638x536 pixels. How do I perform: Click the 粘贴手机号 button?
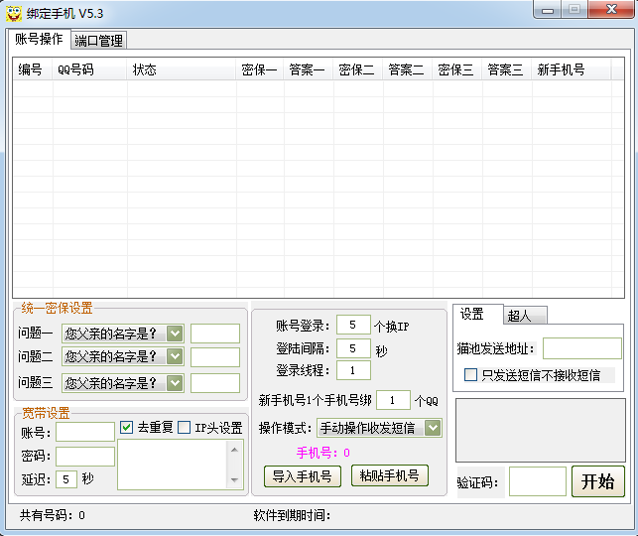(x=390, y=475)
